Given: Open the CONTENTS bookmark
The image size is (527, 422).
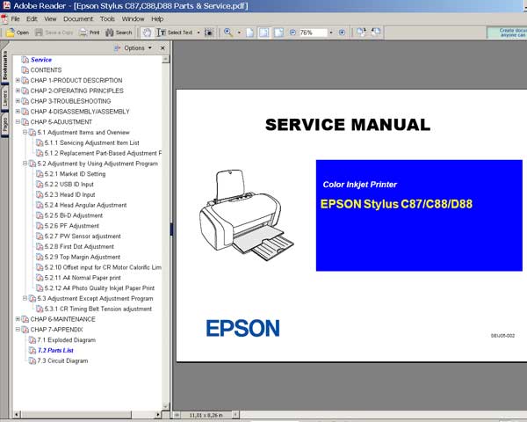Looking at the screenshot, I should coord(46,70).
